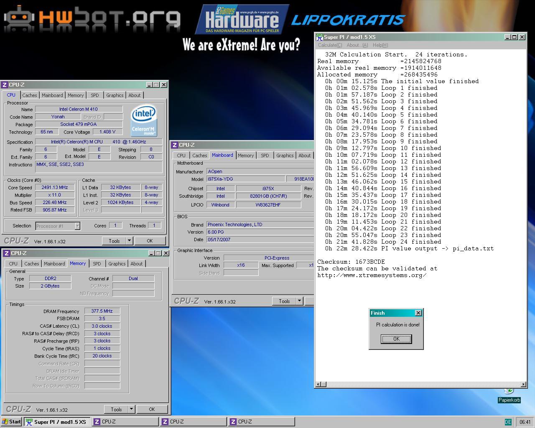The image size is (535, 428).
Task: Select the Graphics tab in the top CPU-Z window
Action: [x=115, y=95]
